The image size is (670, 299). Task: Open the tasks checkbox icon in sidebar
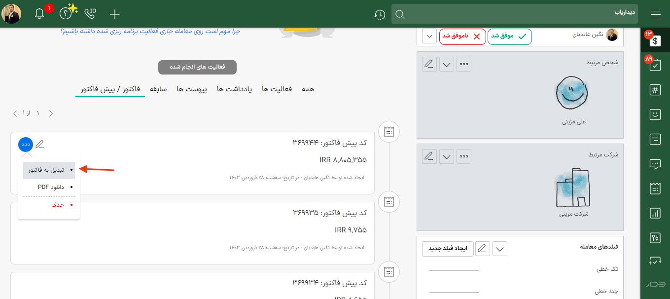point(655,65)
